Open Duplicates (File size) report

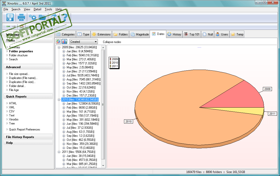22,82
